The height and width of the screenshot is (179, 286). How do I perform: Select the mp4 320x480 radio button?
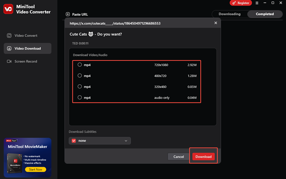tap(80, 87)
